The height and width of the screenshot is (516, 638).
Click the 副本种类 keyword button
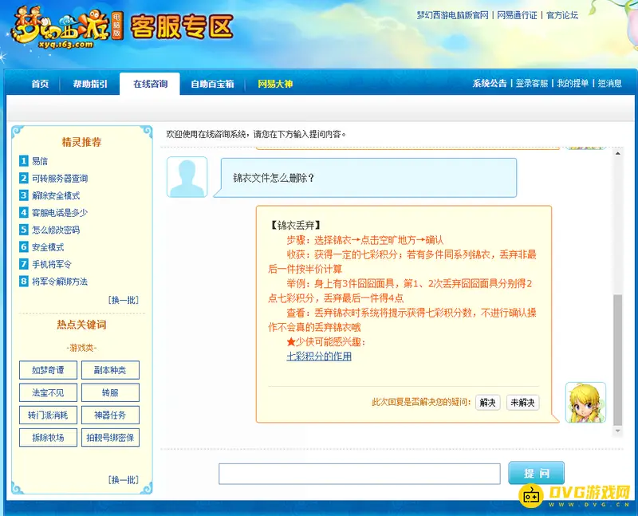pyautogui.click(x=110, y=370)
